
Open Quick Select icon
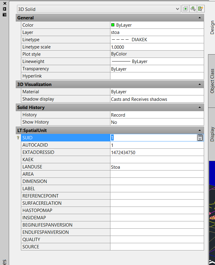[x=201, y=9]
